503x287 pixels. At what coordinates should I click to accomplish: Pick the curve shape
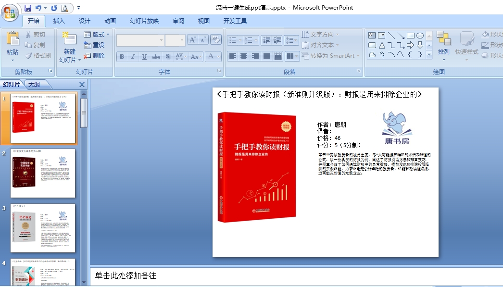pos(401,54)
